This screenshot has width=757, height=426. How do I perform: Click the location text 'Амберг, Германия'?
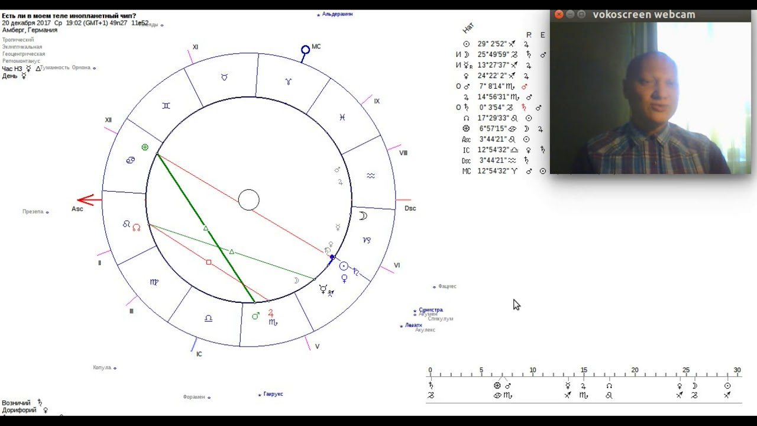pyautogui.click(x=30, y=30)
